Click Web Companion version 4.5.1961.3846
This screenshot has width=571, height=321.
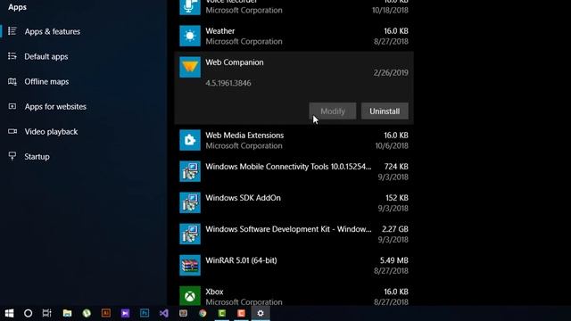228,83
